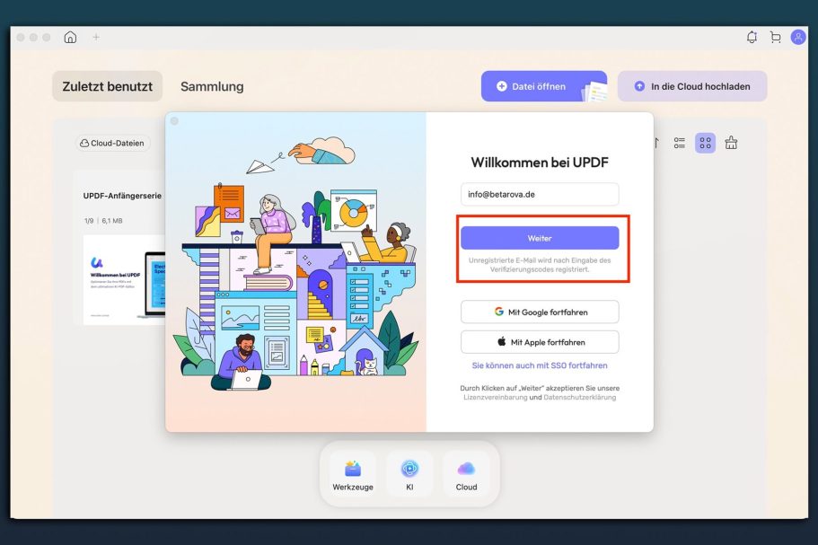Focus the email input field
Screen dimensions: 818x545
tap(540, 194)
